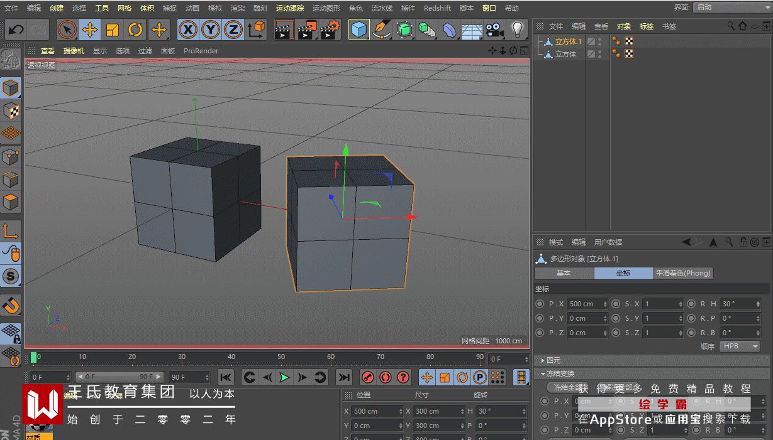Click Record Active Objects red key icon
Screen dimensions: 773x440
(368, 377)
